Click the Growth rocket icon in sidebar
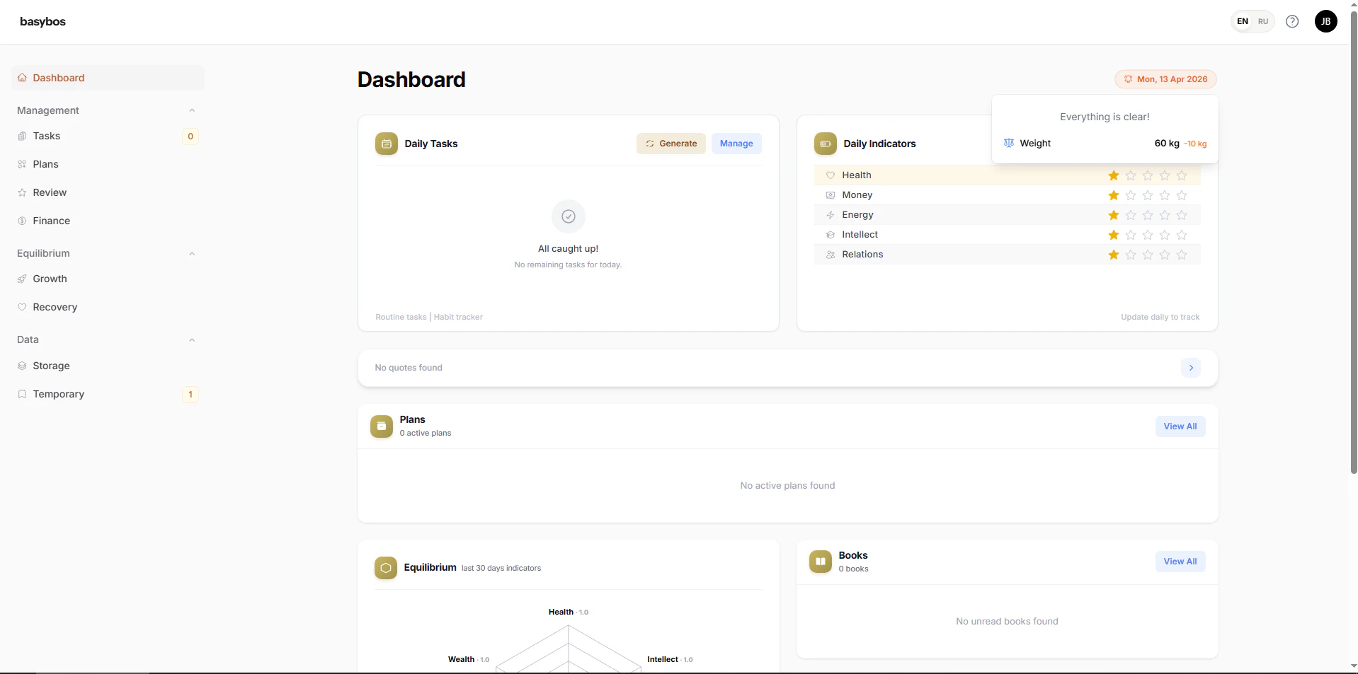 22,279
